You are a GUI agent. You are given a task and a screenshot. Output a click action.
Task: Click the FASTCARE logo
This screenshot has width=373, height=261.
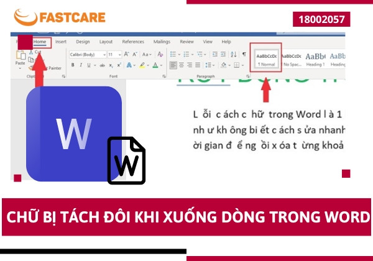point(60,17)
